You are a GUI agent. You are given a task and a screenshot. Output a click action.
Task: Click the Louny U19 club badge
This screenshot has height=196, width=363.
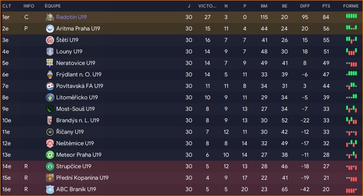tap(50, 52)
